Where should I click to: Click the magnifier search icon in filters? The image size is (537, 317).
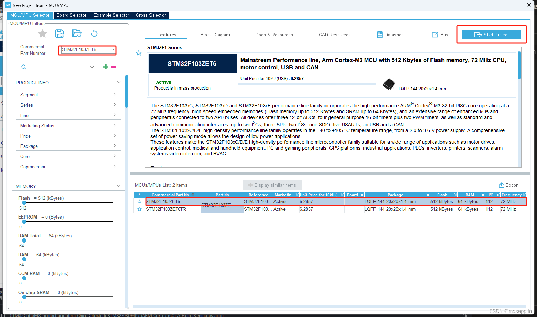(x=24, y=67)
